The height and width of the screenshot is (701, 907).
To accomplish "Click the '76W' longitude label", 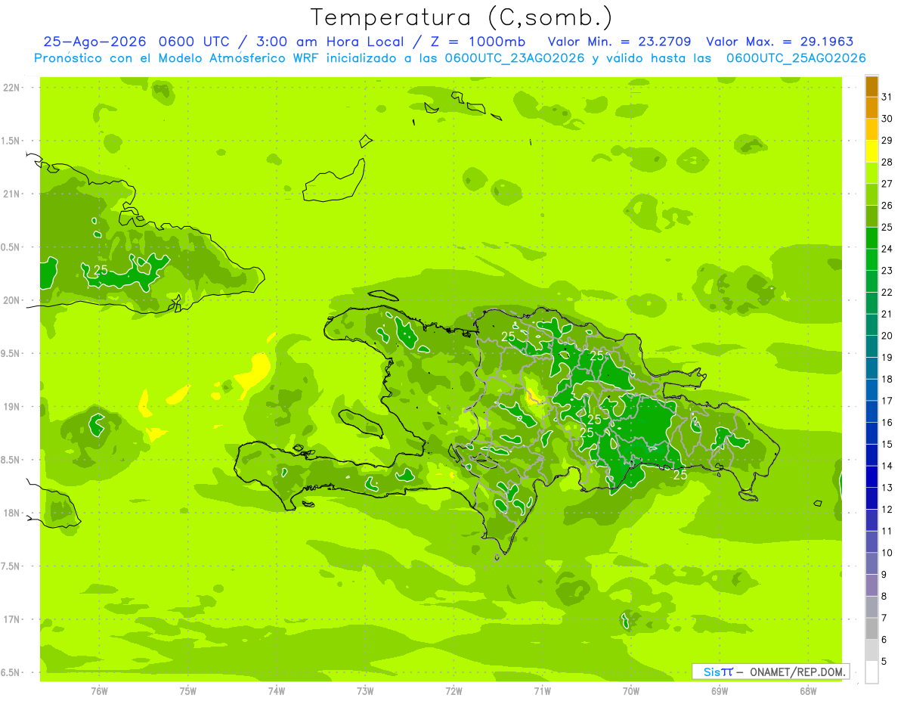I will pos(99,690).
